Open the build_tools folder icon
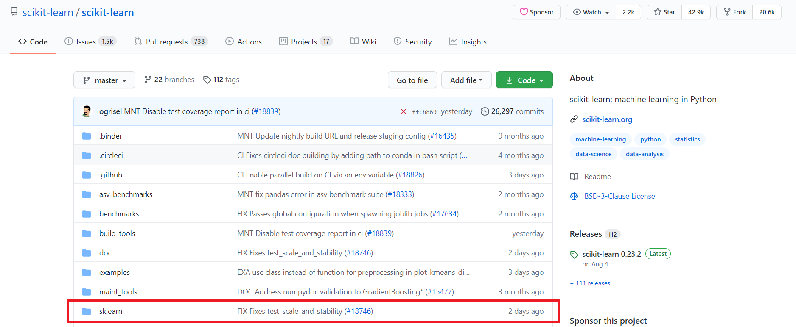 (87, 233)
